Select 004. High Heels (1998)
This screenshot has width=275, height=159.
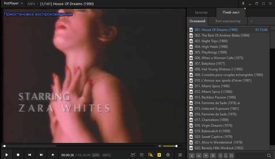point(228,47)
